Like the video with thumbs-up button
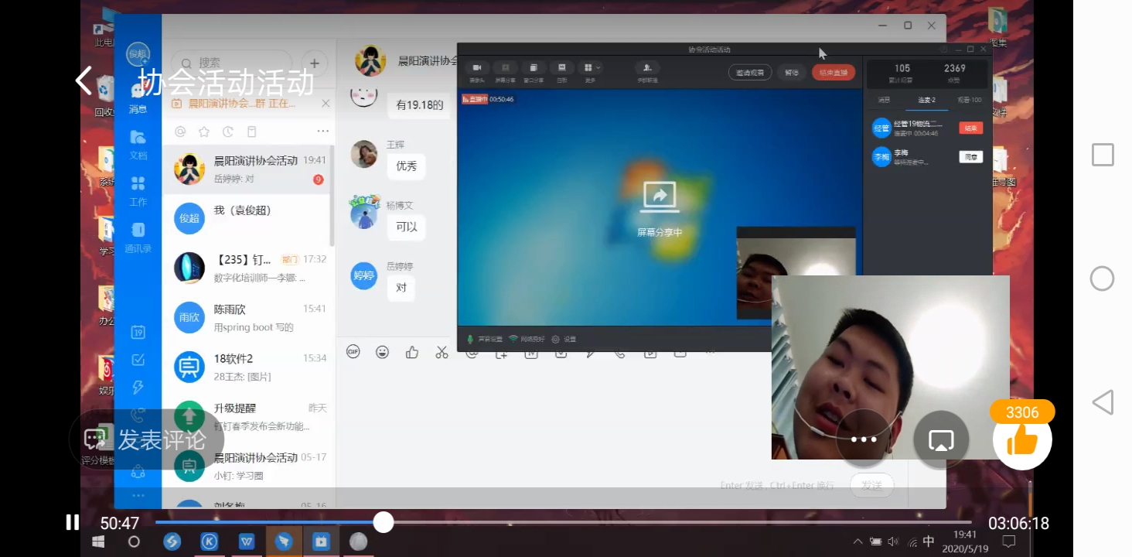Screen dimensions: 1132x557 (1022, 439)
